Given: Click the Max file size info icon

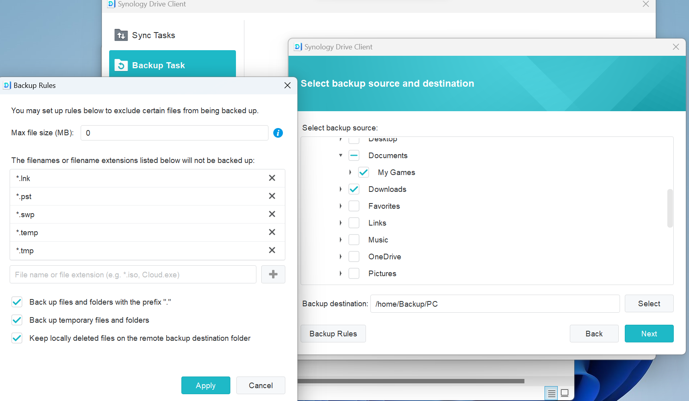Looking at the screenshot, I should click(x=278, y=133).
